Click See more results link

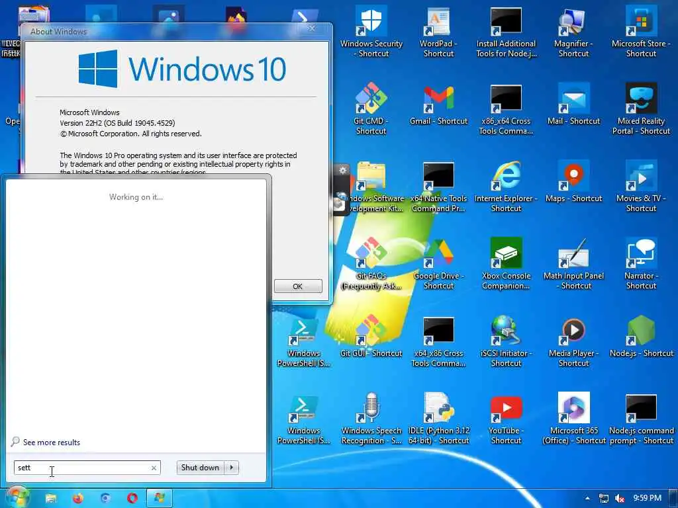click(52, 443)
